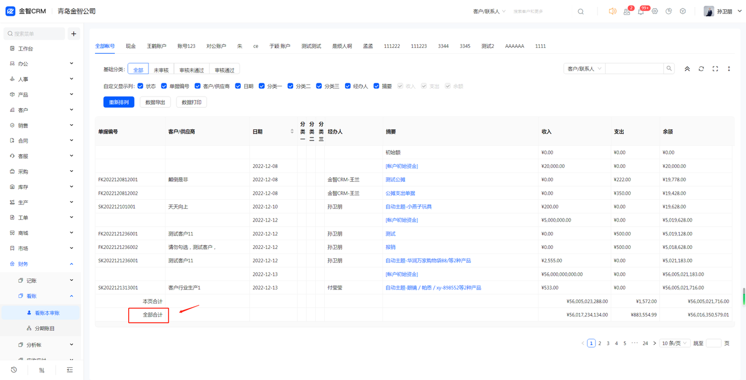Uncheck the 客户/供应商 column checkbox
The width and height of the screenshot is (746, 380).
198,86
